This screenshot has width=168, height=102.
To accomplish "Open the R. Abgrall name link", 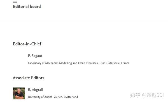I will click(35, 90).
